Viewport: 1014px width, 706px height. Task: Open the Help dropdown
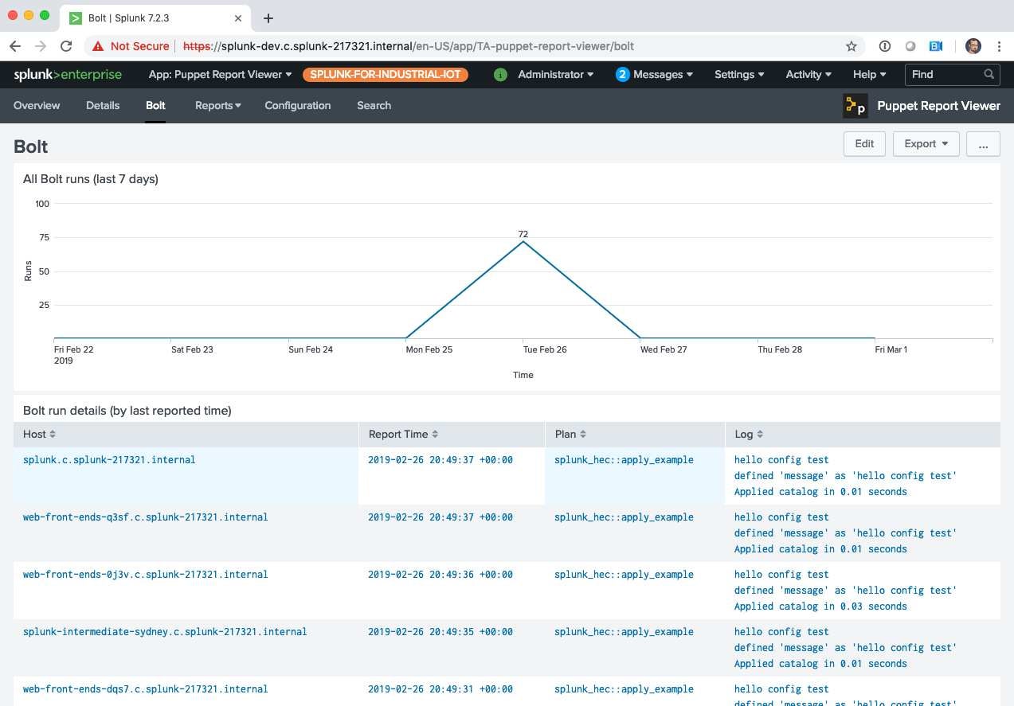coord(870,74)
